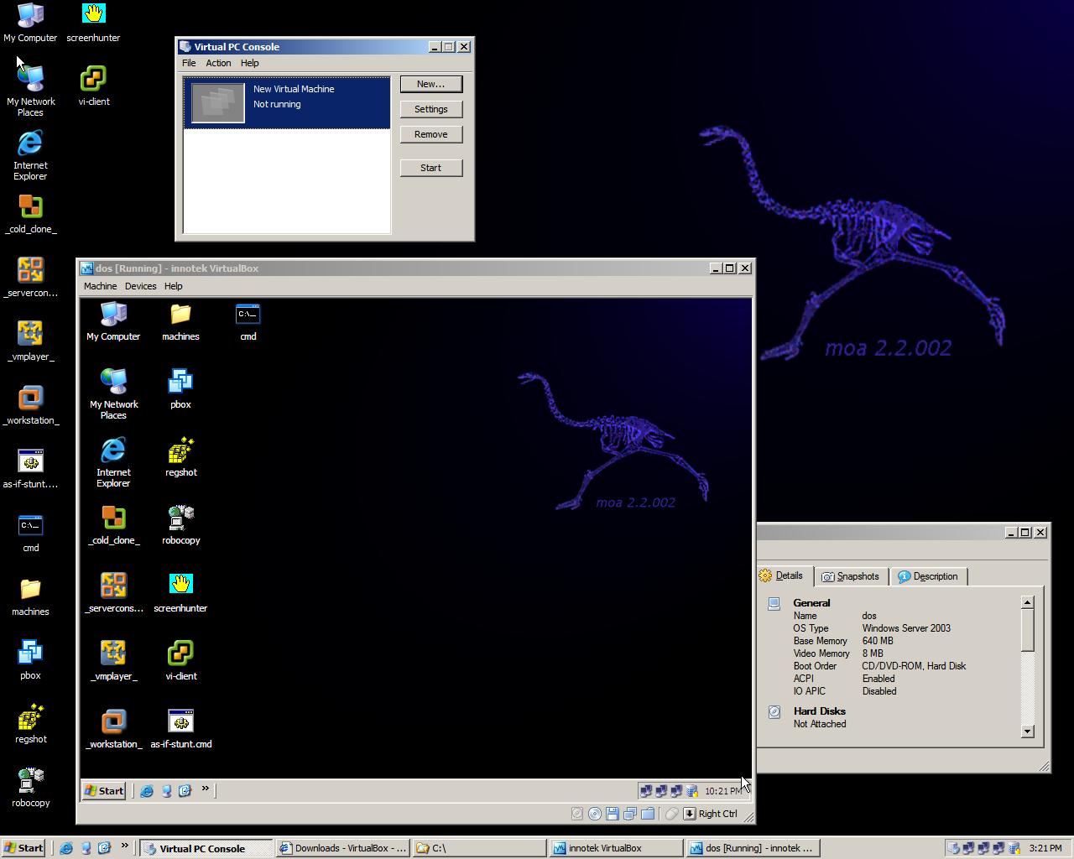The width and height of the screenshot is (1074, 859).
Task: Expand the quick launch chevron on host taskbar
Action: pyautogui.click(x=124, y=846)
